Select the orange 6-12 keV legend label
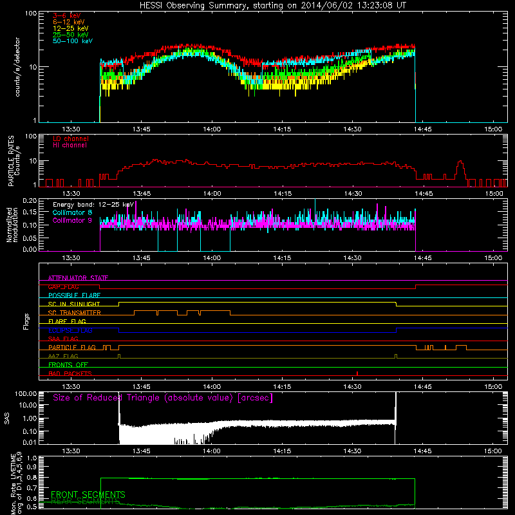515x515 pixels. (69, 22)
